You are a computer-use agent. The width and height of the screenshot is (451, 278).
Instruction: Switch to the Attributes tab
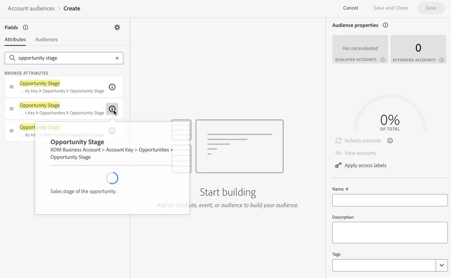pyautogui.click(x=15, y=39)
